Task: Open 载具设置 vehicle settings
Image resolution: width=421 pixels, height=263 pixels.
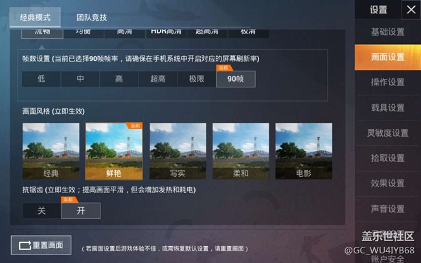Action: [388, 108]
